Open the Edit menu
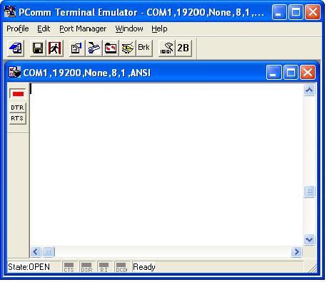This screenshot has width=327, height=282. pyautogui.click(x=44, y=28)
